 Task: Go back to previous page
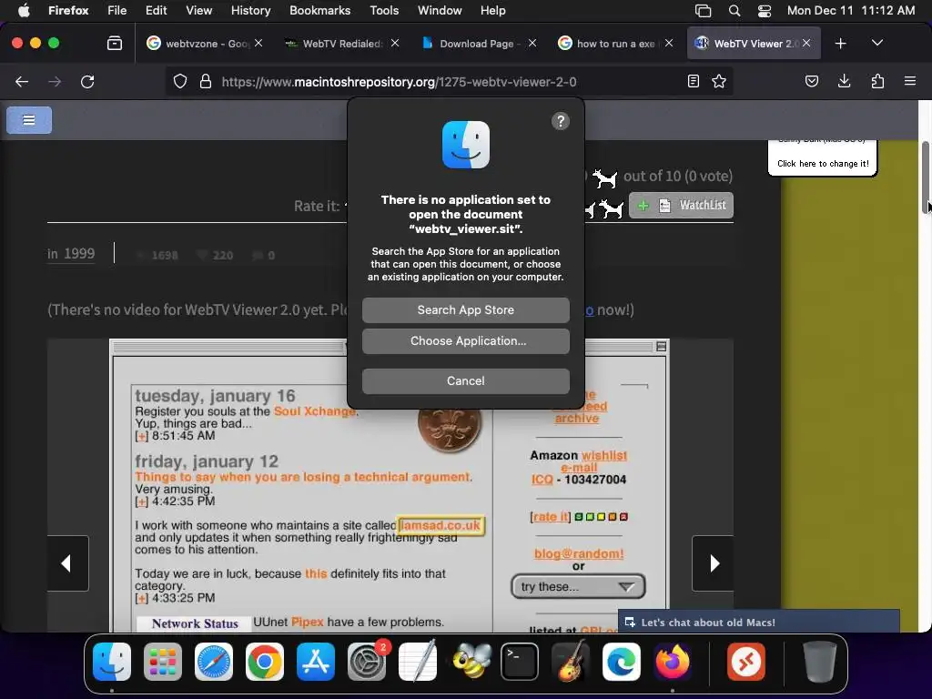[x=22, y=81]
